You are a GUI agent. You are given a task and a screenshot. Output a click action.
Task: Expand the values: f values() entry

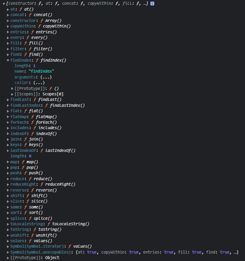pos(8,241)
